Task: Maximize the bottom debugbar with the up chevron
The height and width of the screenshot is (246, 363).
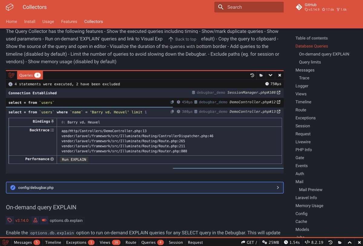Action: pyautogui.click(x=349, y=242)
